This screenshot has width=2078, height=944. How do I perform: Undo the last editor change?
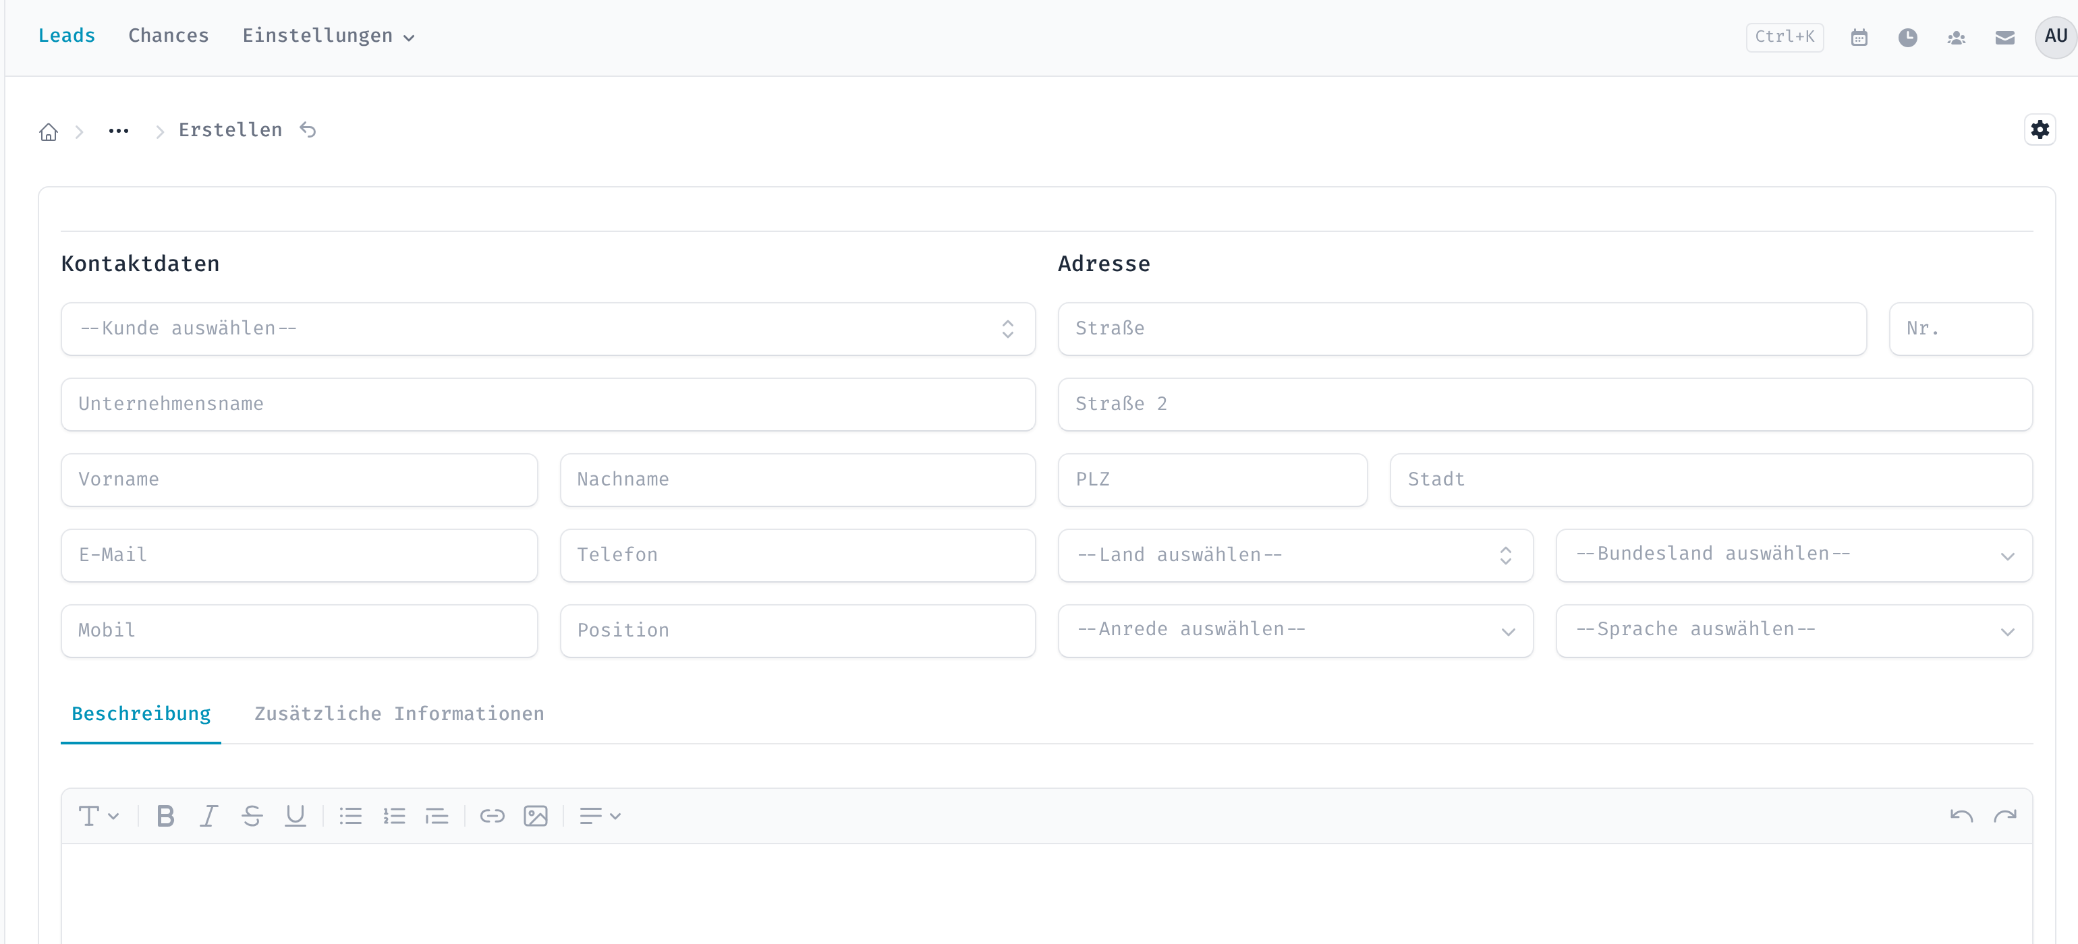point(1961,816)
